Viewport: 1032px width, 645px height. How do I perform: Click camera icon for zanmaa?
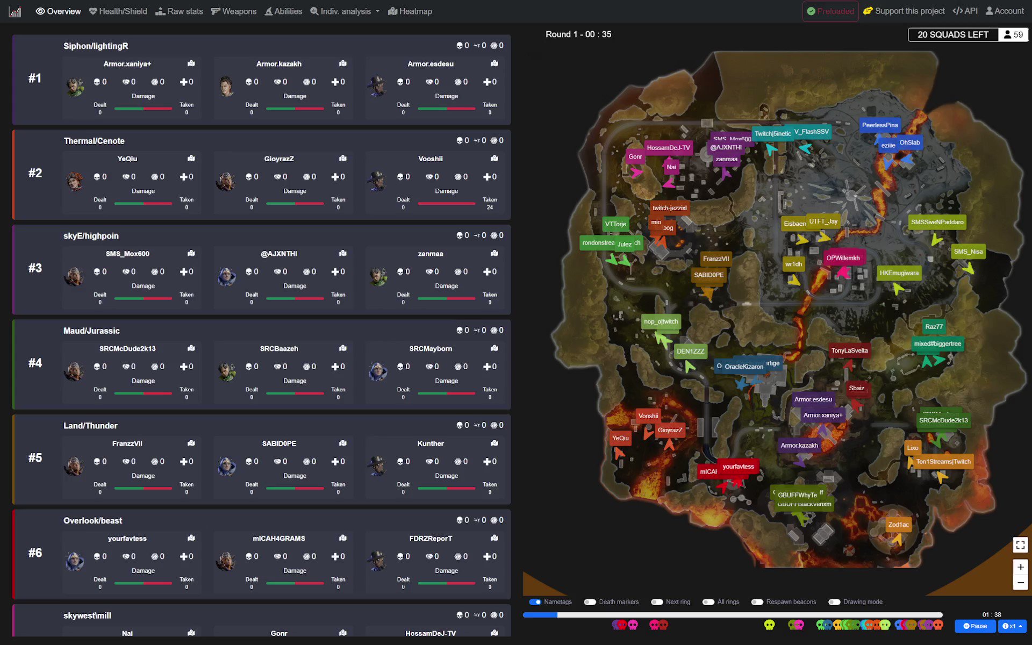click(x=494, y=253)
